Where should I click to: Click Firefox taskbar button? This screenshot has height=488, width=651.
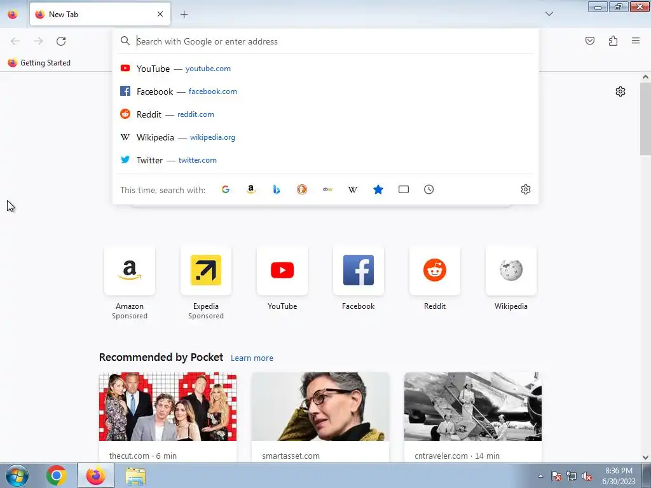[x=96, y=475]
